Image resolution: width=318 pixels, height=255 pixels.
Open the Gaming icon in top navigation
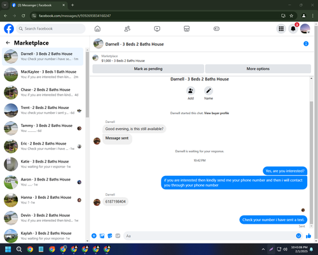click(216, 29)
